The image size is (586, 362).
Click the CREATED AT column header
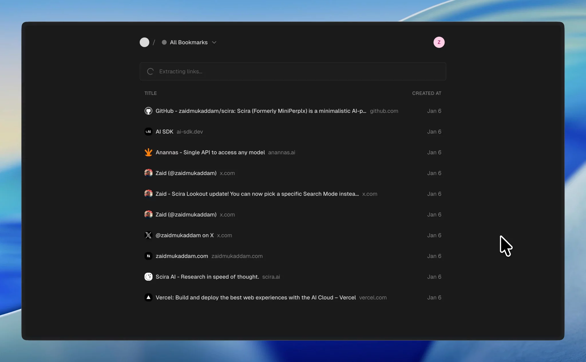click(426, 93)
